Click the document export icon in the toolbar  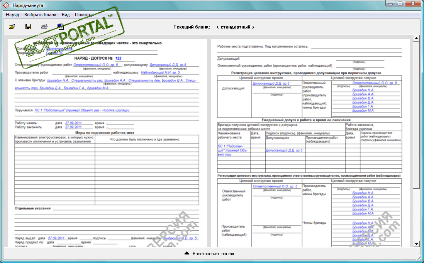click(61, 27)
